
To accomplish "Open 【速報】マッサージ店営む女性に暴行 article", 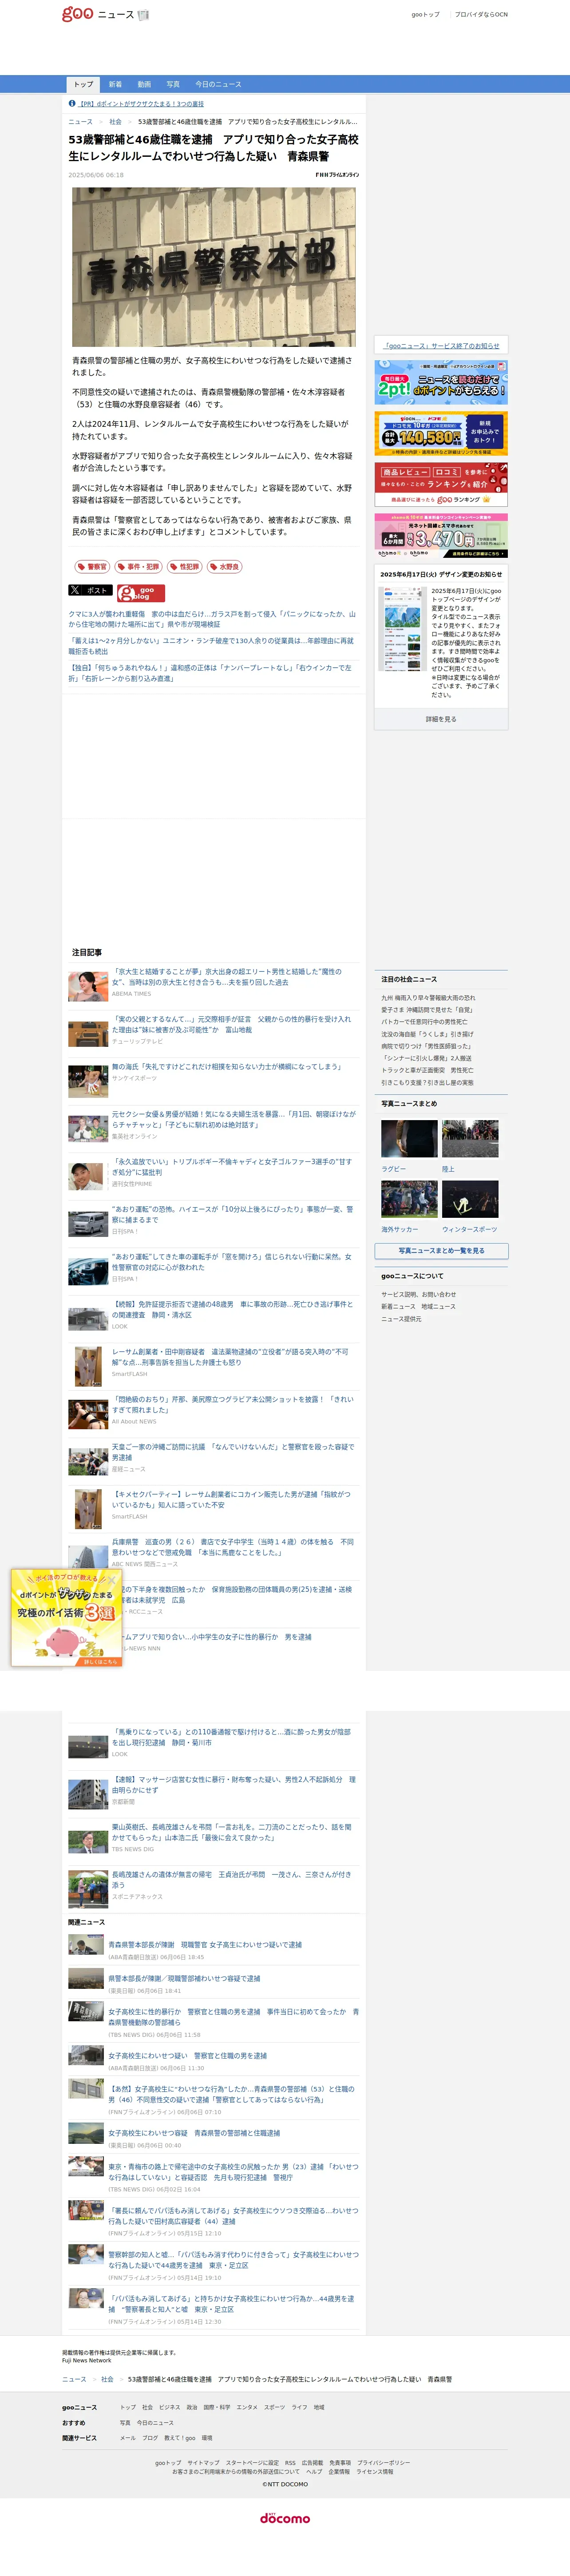I will [234, 1784].
